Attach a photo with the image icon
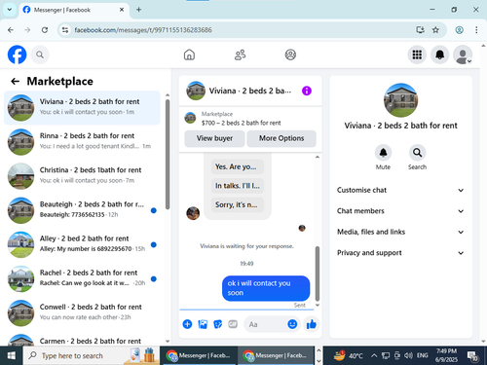Screen dimensions: 487x365 tap(203, 324)
